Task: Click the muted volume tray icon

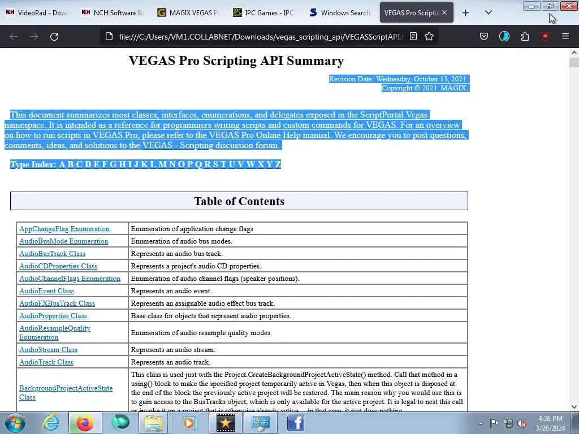Action: pos(522,424)
